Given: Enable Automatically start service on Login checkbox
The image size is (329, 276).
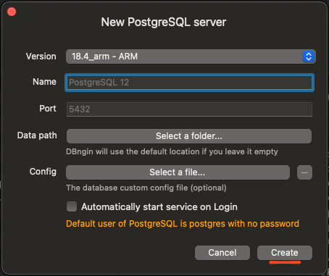Looking at the screenshot, I should (72, 206).
